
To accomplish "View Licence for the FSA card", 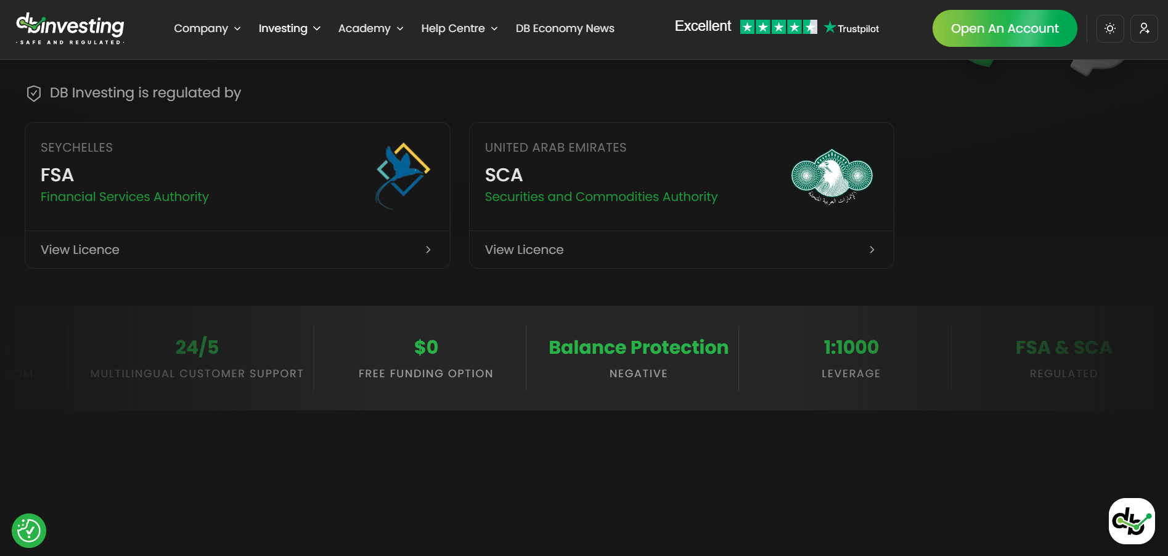I will (x=237, y=250).
